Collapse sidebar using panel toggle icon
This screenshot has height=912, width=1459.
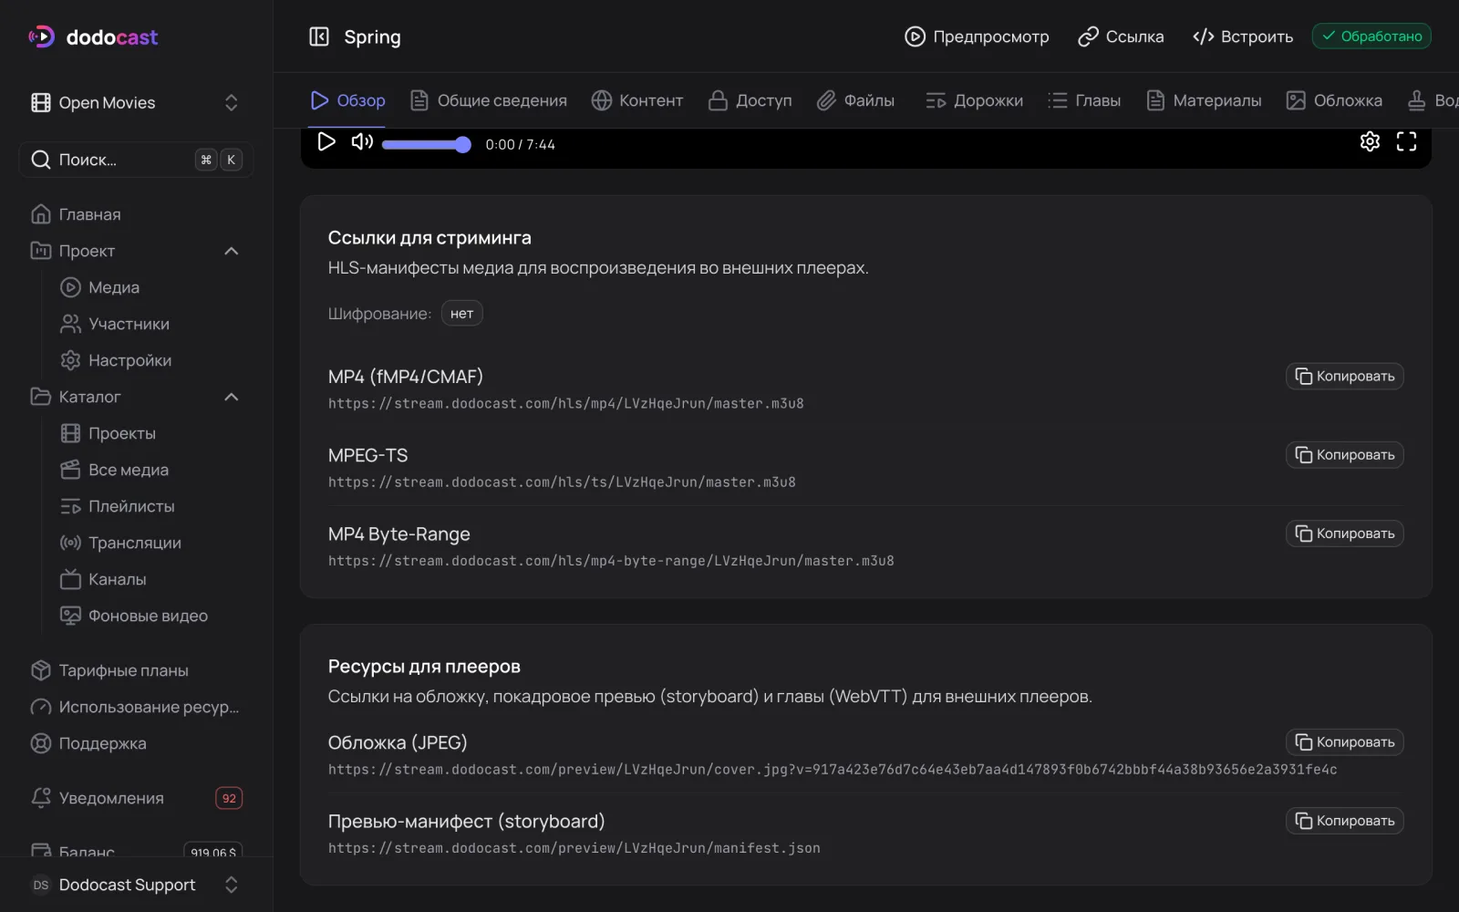(x=319, y=36)
